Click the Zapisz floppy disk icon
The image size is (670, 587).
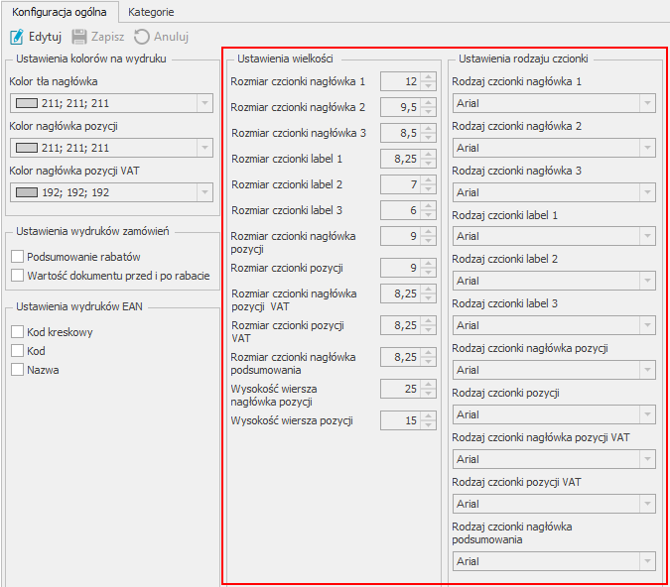79,37
